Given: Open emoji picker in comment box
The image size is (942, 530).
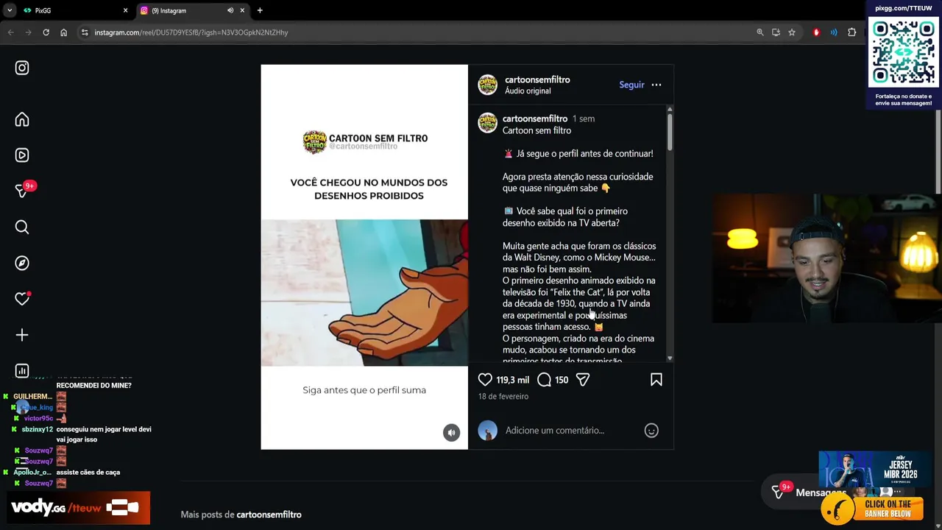Looking at the screenshot, I should 651,430.
